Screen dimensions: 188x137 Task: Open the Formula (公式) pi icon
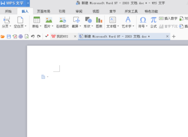click(154, 20)
